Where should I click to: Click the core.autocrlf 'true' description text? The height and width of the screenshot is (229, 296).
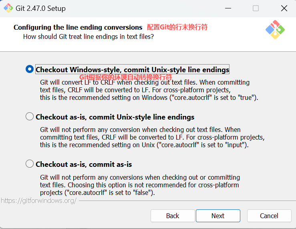click(x=149, y=90)
